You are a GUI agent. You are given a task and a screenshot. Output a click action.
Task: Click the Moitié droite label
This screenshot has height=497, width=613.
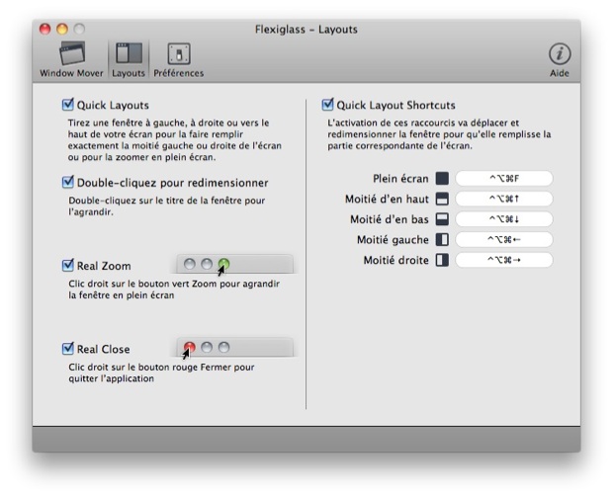[396, 260]
